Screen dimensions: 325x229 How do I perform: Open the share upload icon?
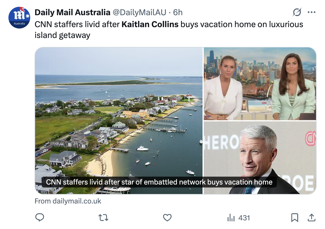point(312,217)
